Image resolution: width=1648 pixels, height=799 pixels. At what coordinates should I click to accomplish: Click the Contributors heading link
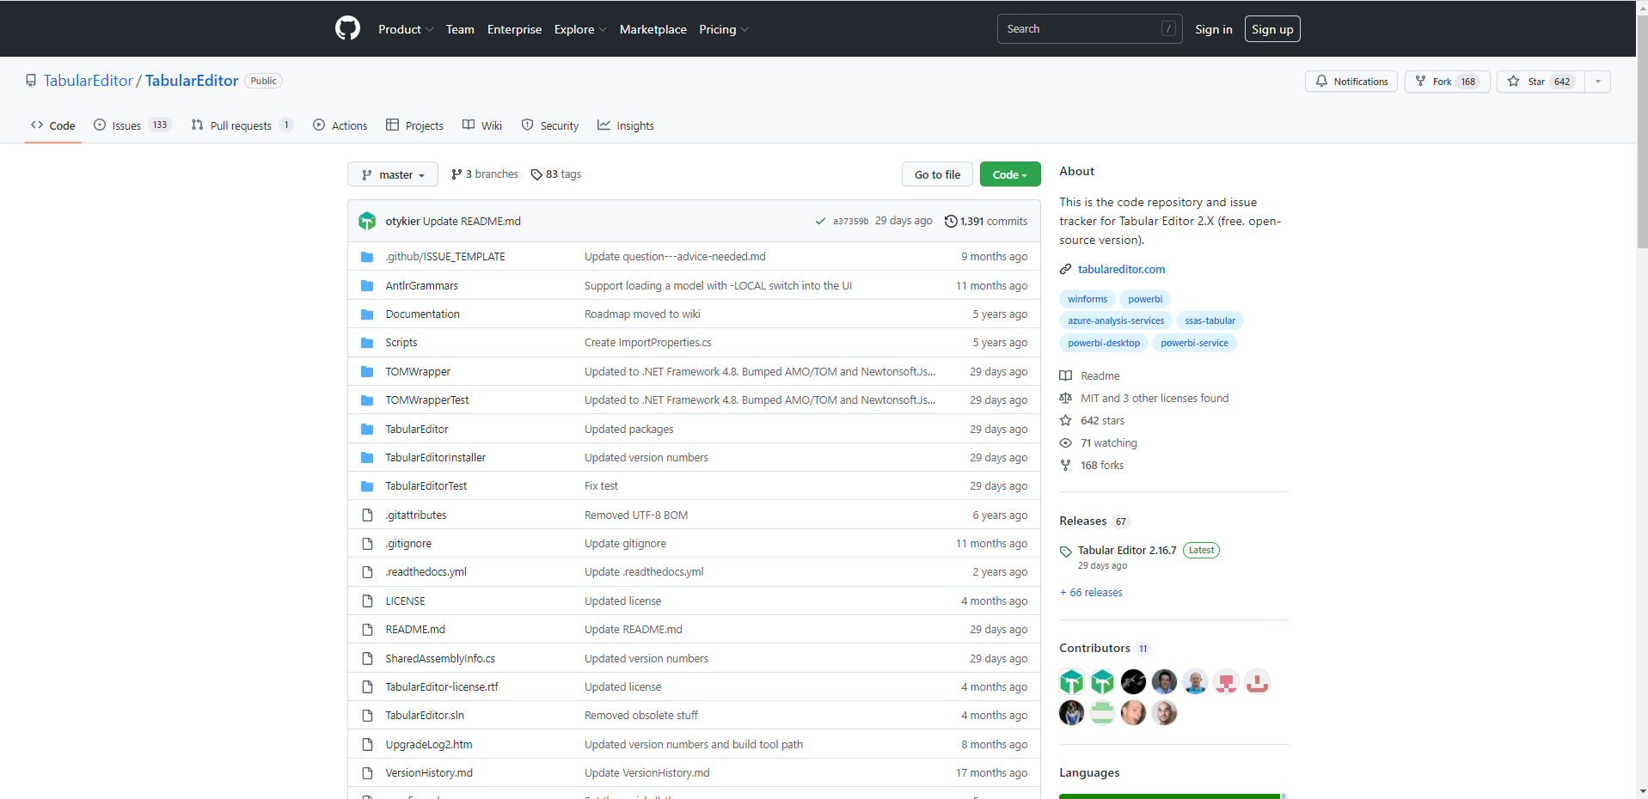point(1094,648)
